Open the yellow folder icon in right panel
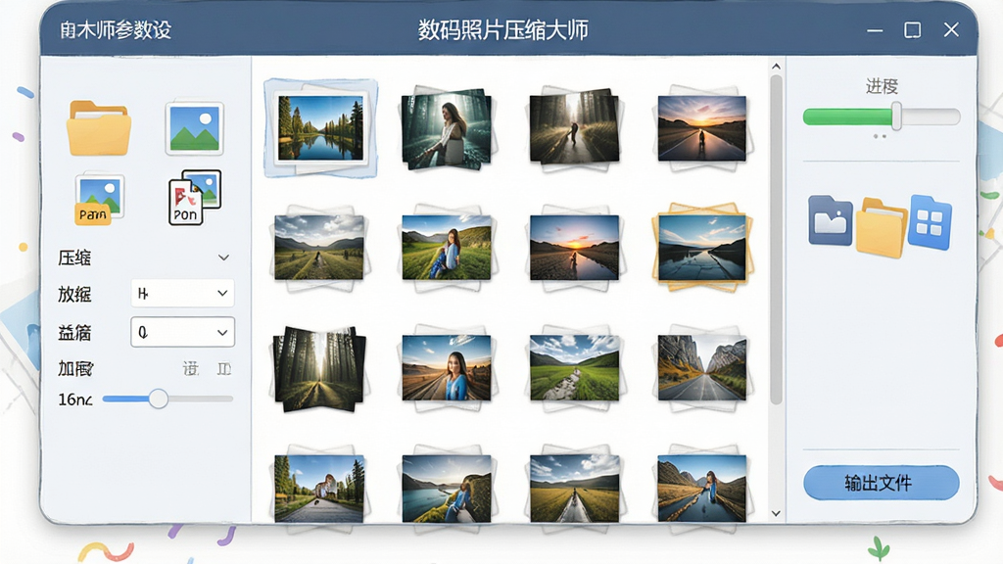The height and width of the screenshot is (564, 1003). (x=882, y=227)
